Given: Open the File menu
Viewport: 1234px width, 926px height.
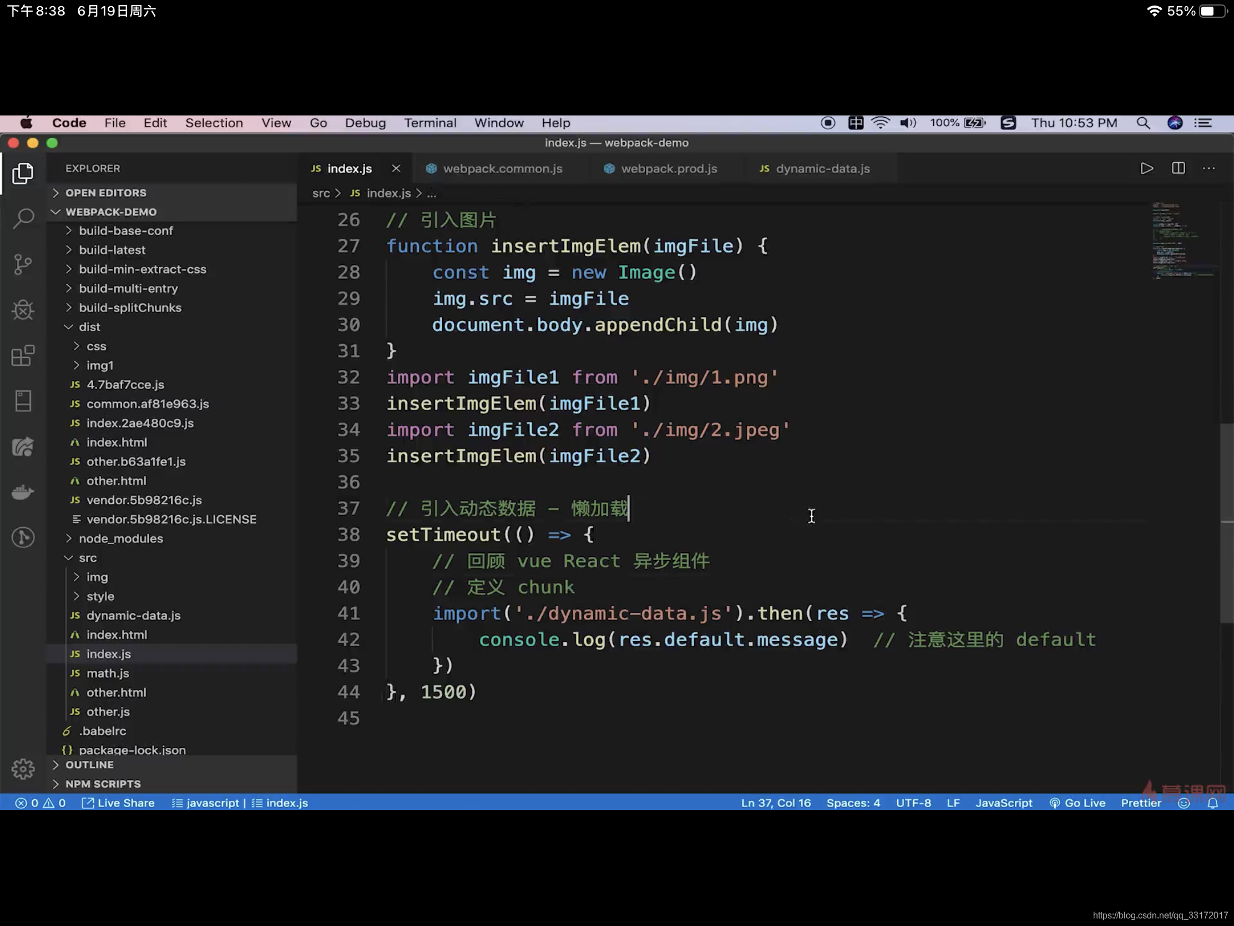Looking at the screenshot, I should [115, 123].
